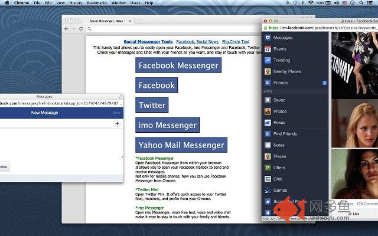
Task: Open Places icon in sidebar
Action: click(268, 156)
